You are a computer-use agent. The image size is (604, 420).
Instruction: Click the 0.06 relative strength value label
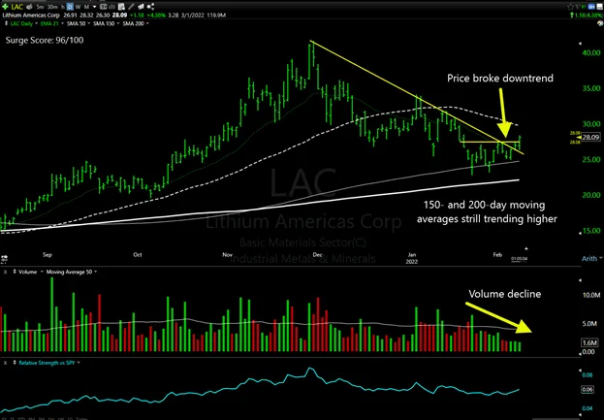tap(588, 390)
